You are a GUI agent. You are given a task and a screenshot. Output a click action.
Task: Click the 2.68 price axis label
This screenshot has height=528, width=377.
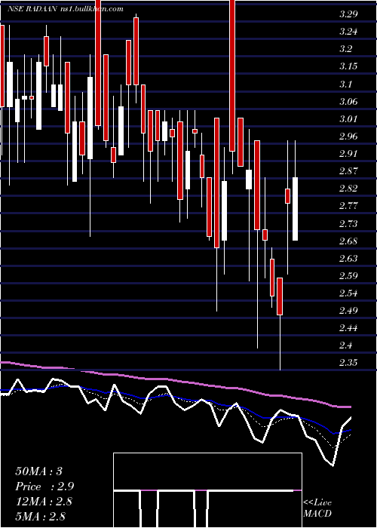[x=348, y=241]
